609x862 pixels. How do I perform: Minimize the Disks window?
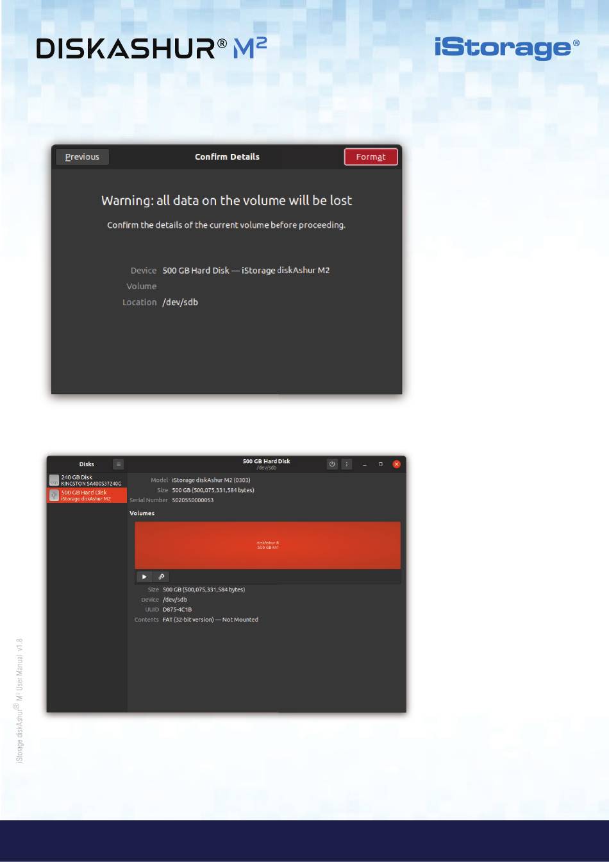tap(365, 464)
